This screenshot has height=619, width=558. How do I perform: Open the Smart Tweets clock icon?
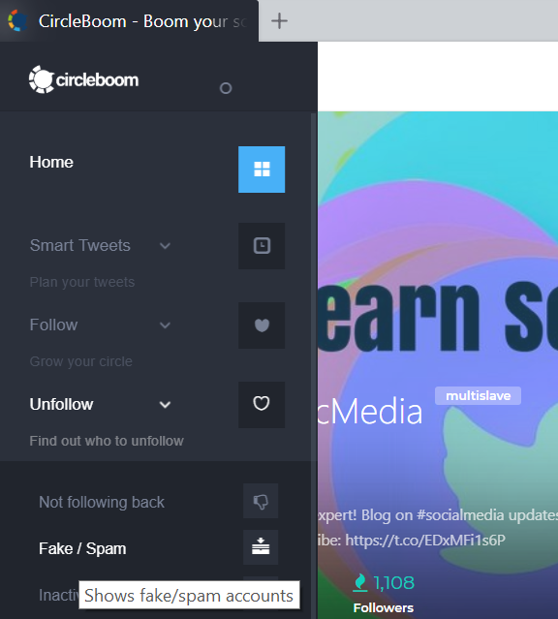coord(262,245)
